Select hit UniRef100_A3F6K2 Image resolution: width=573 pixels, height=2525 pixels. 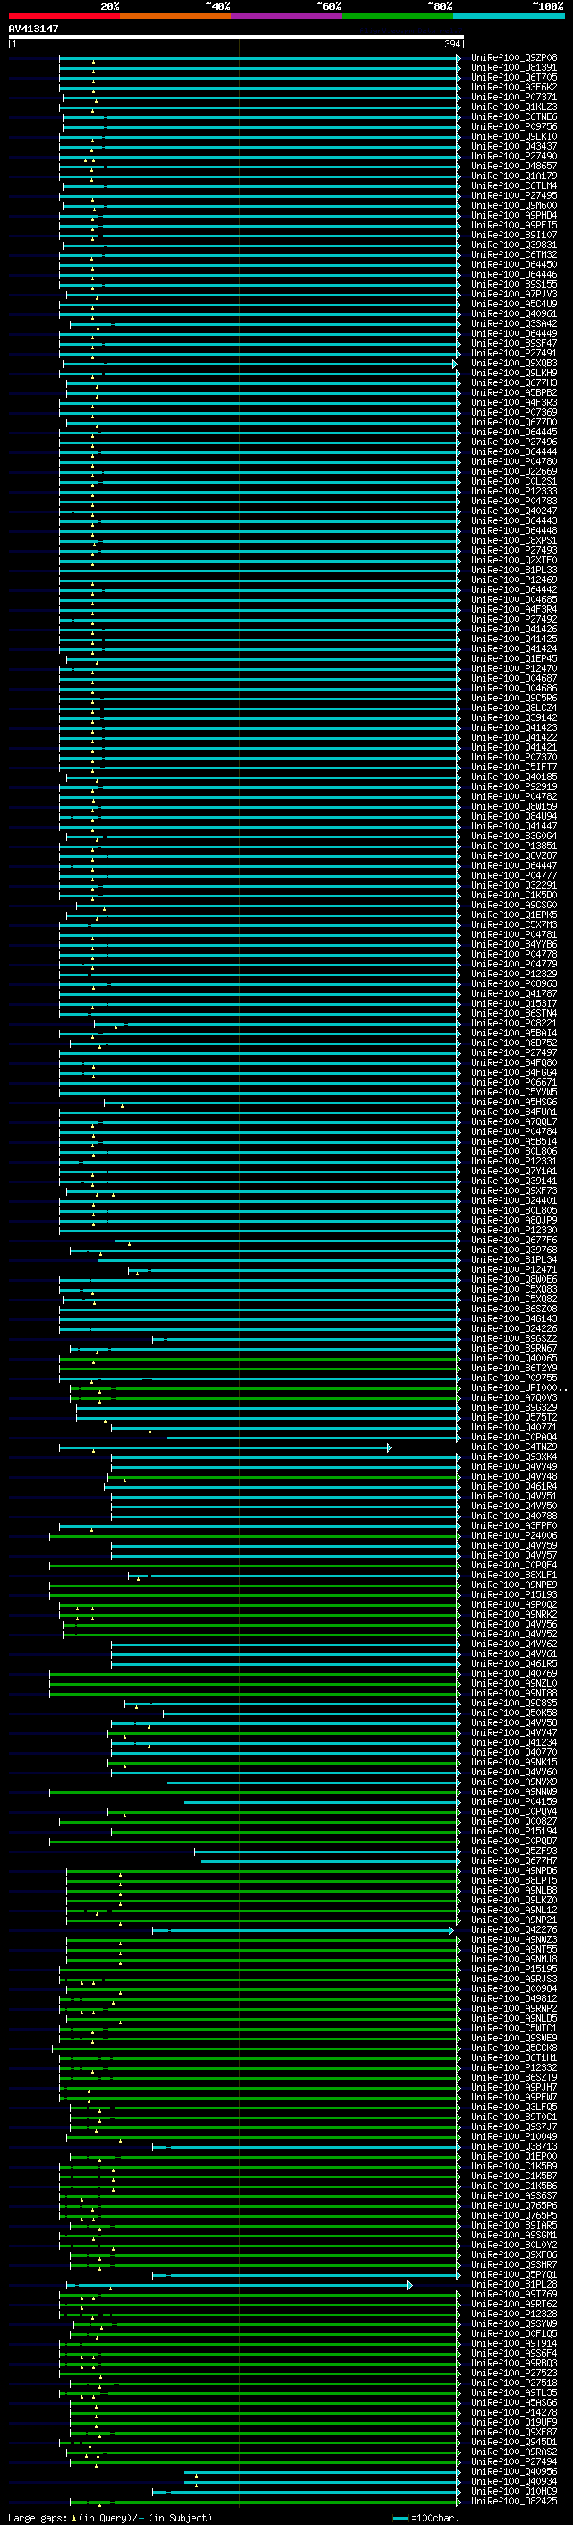tap(513, 87)
